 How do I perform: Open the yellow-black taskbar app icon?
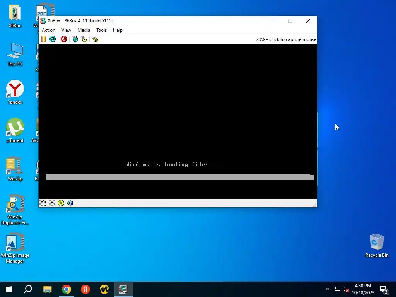pyautogui.click(x=104, y=289)
